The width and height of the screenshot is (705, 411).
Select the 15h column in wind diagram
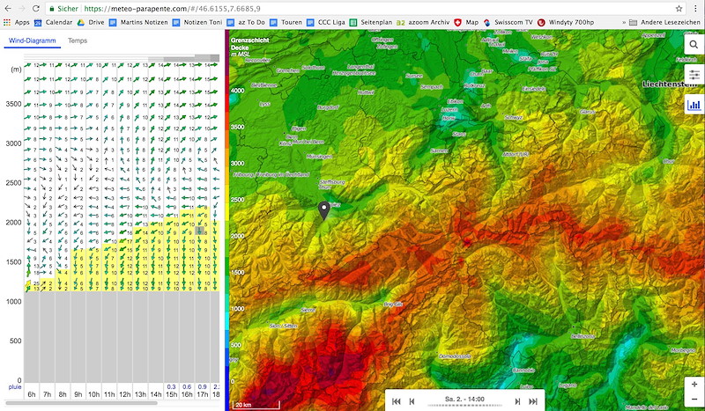point(171,394)
